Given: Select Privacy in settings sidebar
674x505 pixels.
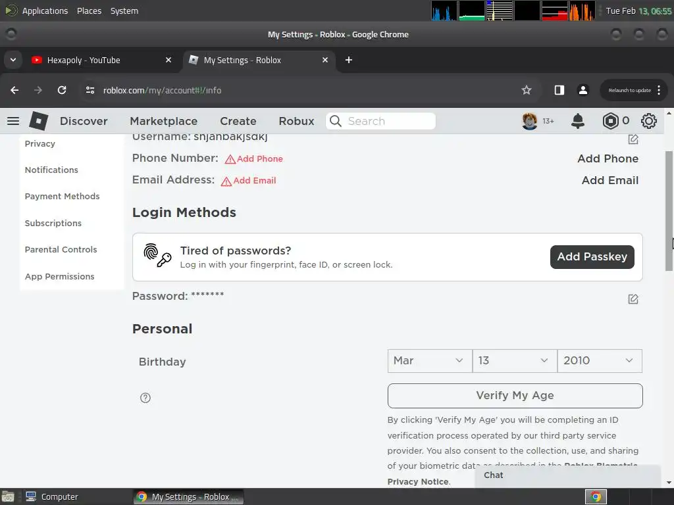Looking at the screenshot, I should pyautogui.click(x=40, y=144).
